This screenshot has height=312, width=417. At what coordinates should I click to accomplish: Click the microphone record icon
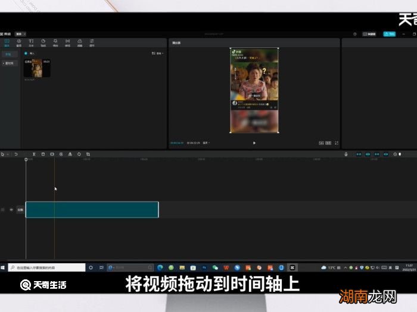pos(346,154)
